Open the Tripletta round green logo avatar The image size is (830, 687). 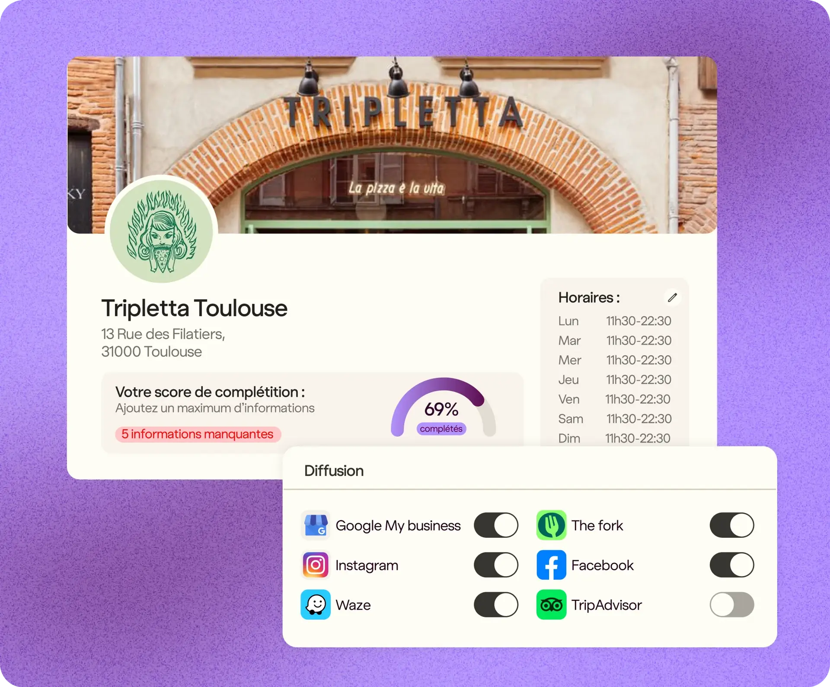click(x=161, y=231)
